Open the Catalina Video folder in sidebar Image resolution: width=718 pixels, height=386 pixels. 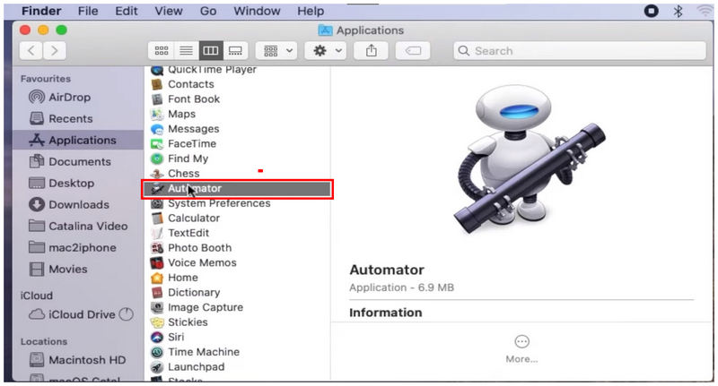78,226
